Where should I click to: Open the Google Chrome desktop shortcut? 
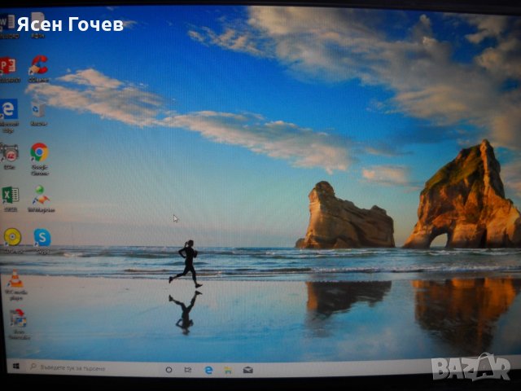click(x=38, y=152)
